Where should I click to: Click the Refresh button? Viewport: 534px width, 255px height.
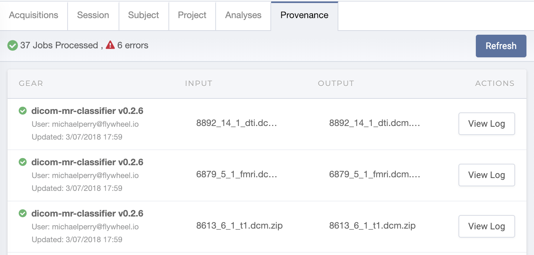501,46
